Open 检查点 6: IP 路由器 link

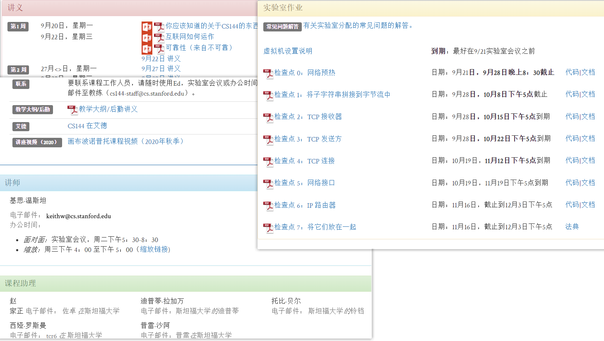305,205
